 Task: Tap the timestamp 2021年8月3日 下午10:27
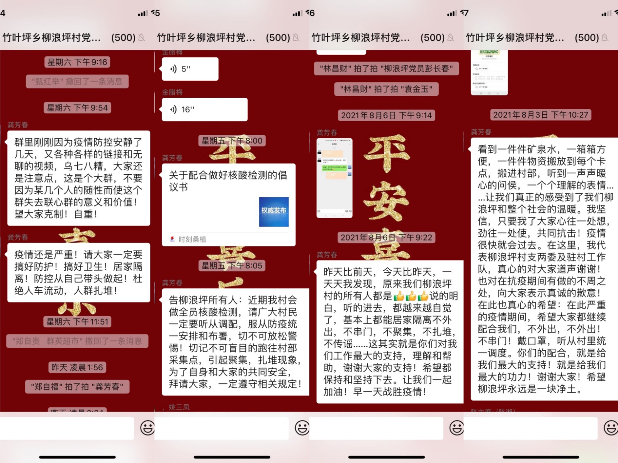tap(541, 115)
